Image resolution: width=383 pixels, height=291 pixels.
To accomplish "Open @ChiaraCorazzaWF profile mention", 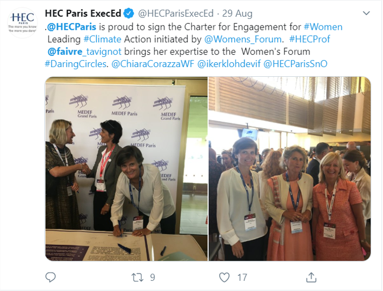I will point(153,64).
